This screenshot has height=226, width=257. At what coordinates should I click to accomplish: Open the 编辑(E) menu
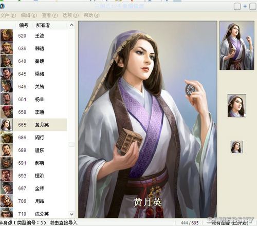(29, 15)
